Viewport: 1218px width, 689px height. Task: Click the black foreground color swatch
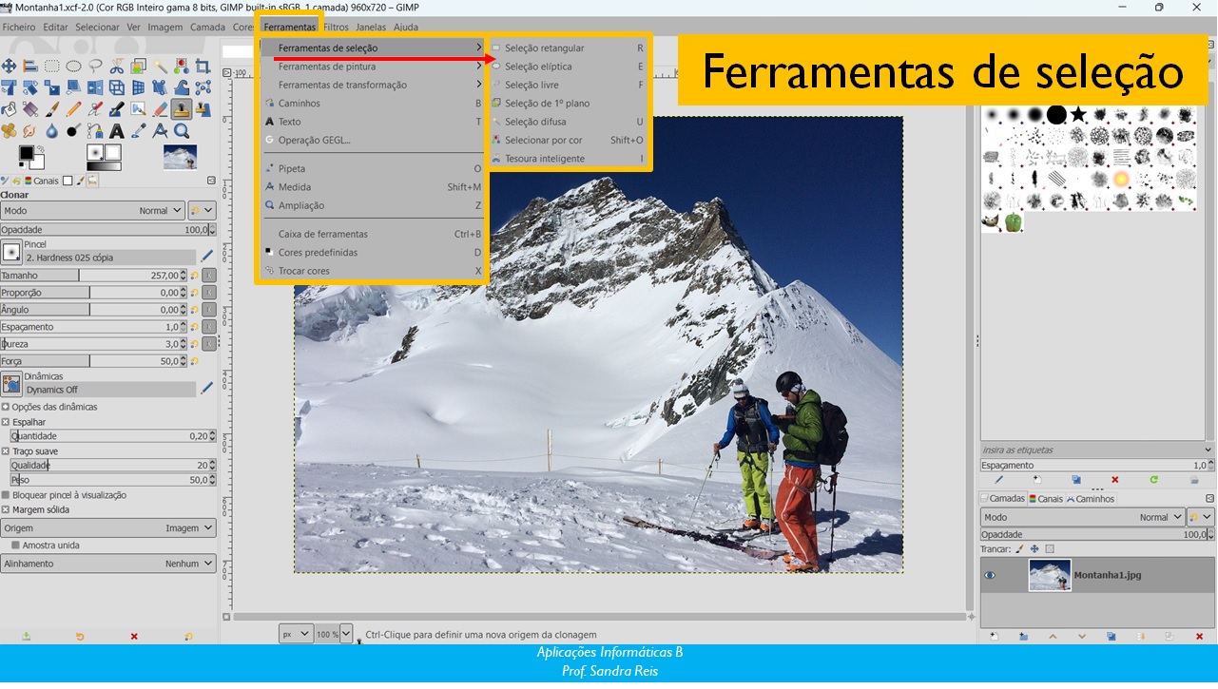26,153
